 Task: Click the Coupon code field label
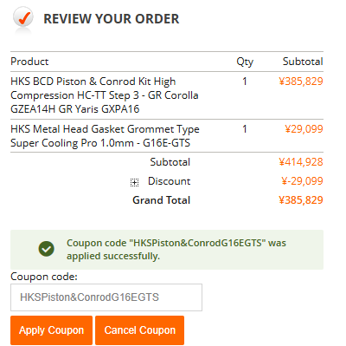pos(44,277)
